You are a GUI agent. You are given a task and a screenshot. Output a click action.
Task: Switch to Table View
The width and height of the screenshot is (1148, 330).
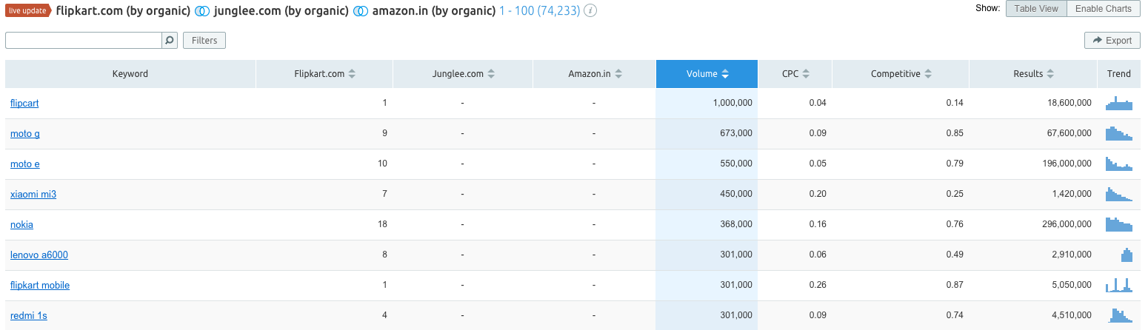(x=1037, y=9)
